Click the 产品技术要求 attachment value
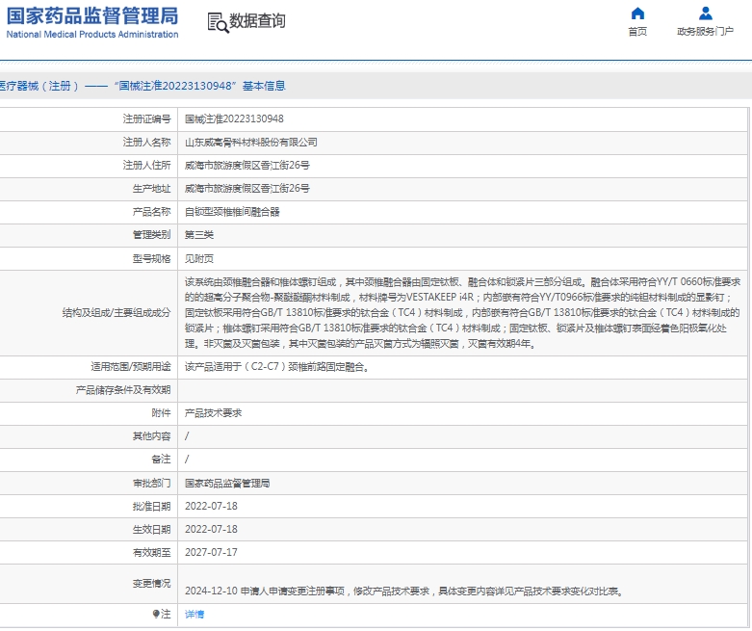This screenshot has height=631, width=752. coord(214,412)
